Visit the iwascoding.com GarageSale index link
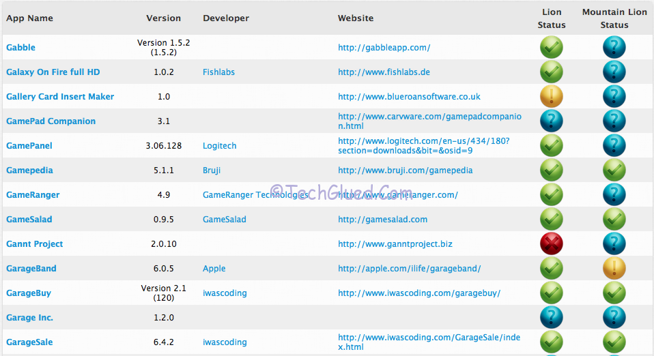The image size is (654, 356). tap(429, 342)
